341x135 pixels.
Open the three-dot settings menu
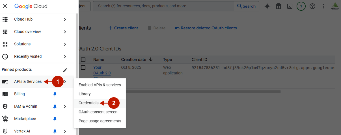point(324,6)
